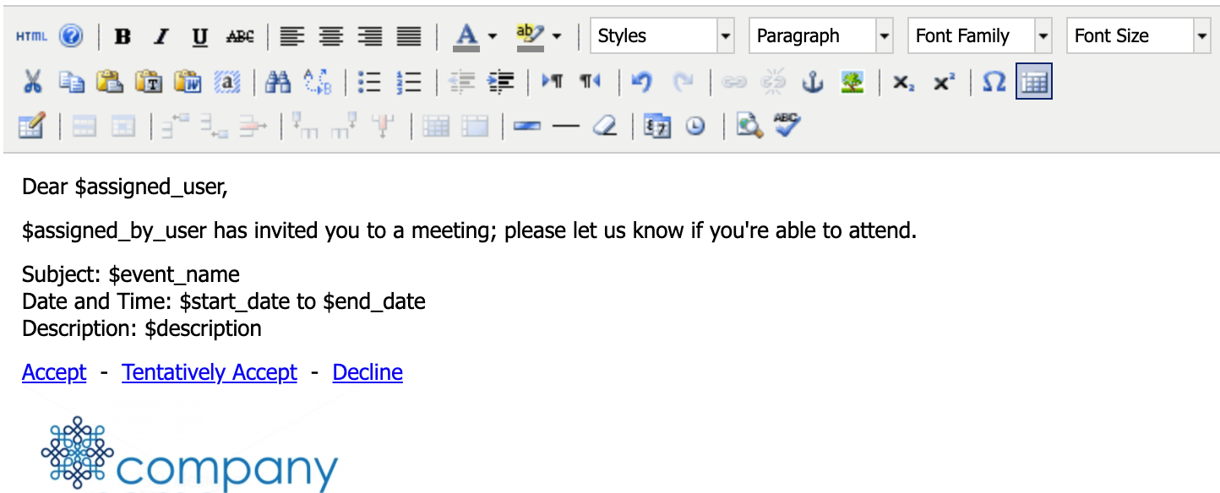Click the Tentatively Accept link
1220x493 pixels.
tap(210, 372)
